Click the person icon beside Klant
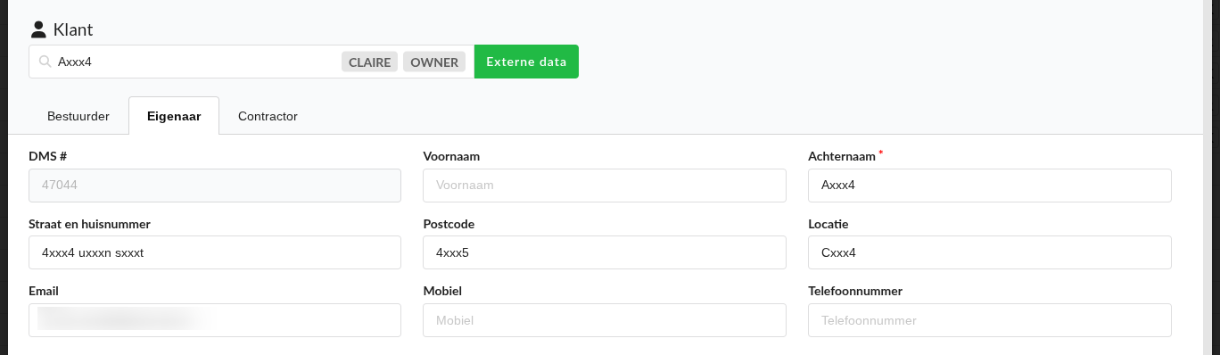Screen dimensions: 1220x355 pyautogui.click(x=38, y=29)
